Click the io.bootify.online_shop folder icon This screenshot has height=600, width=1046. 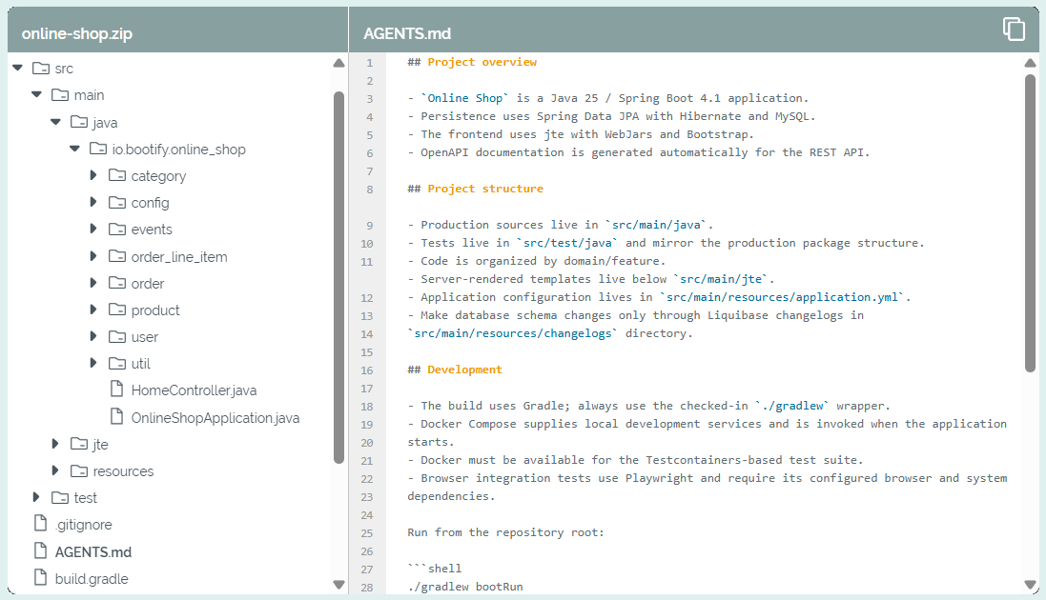click(x=98, y=149)
